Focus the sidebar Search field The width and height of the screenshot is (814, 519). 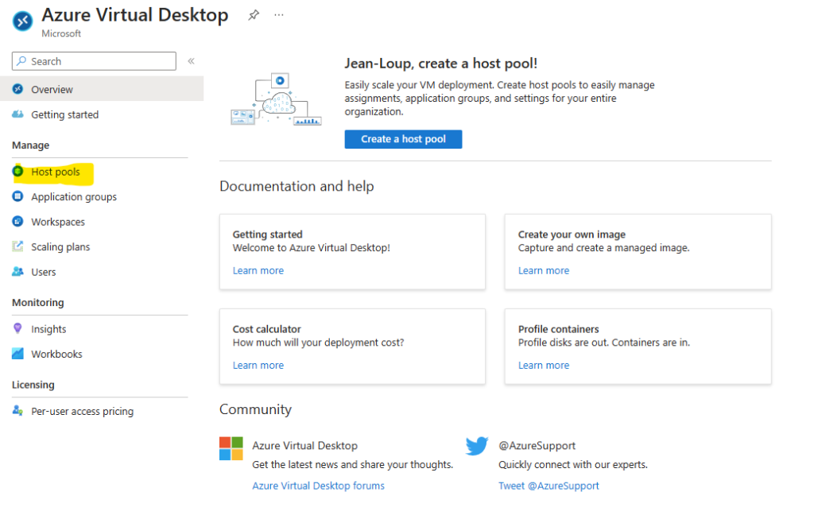[94, 61]
